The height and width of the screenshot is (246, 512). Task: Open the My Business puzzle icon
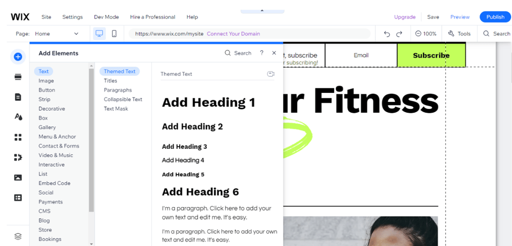click(x=18, y=157)
